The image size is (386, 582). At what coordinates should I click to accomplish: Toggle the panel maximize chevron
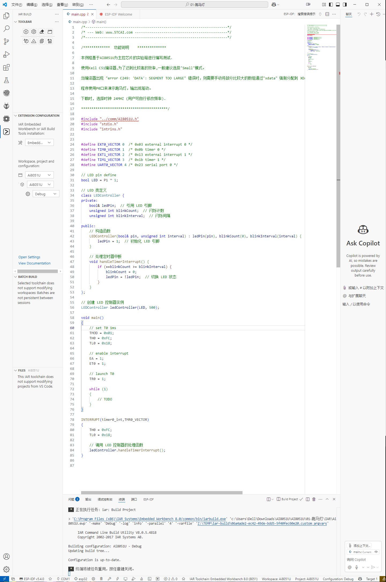[327, 499]
